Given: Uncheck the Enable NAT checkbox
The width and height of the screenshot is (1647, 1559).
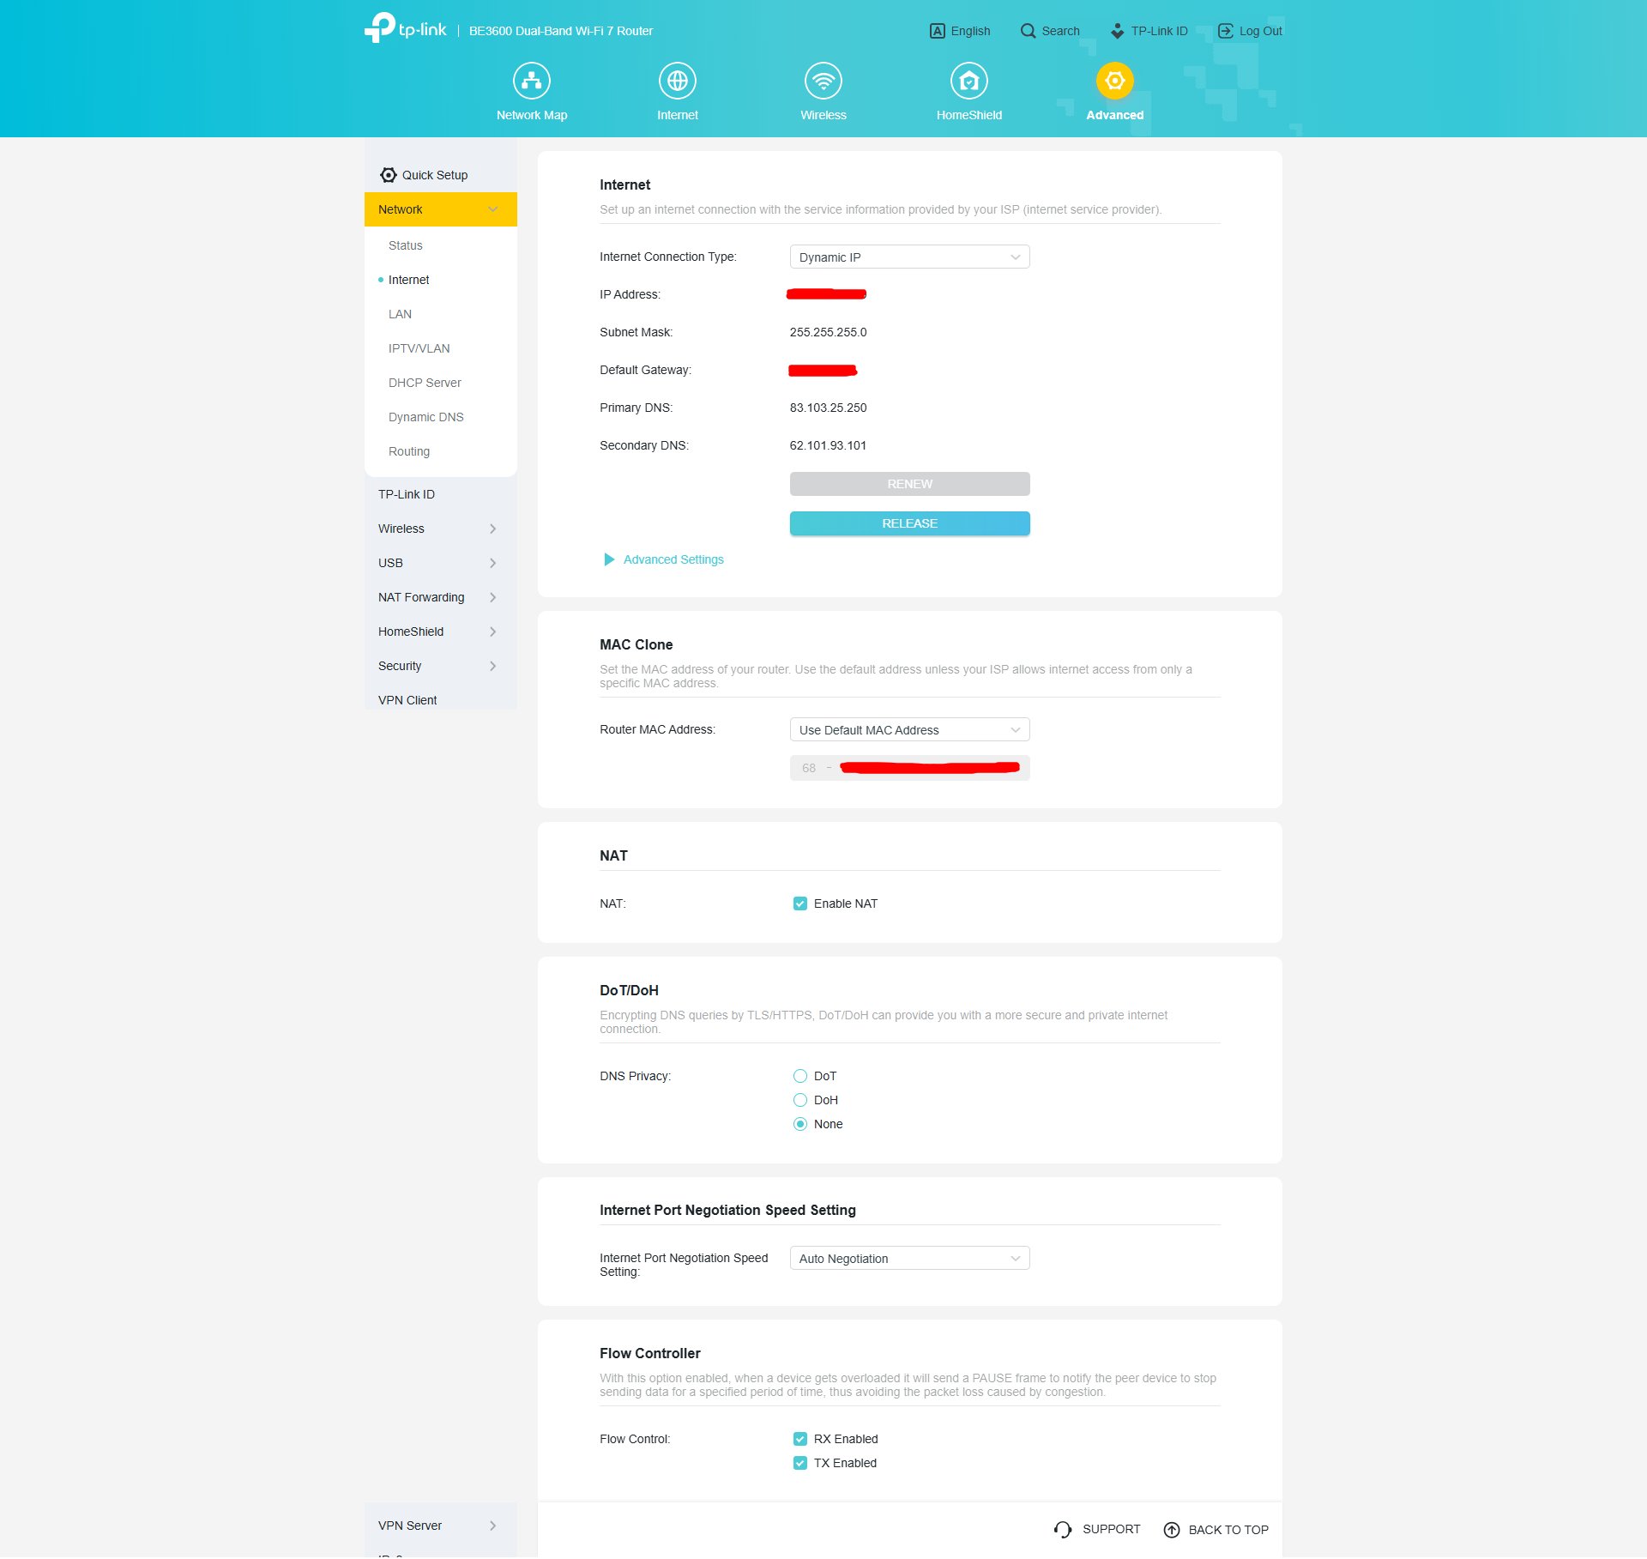Looking at the screenshot, I should coord(800,903).
